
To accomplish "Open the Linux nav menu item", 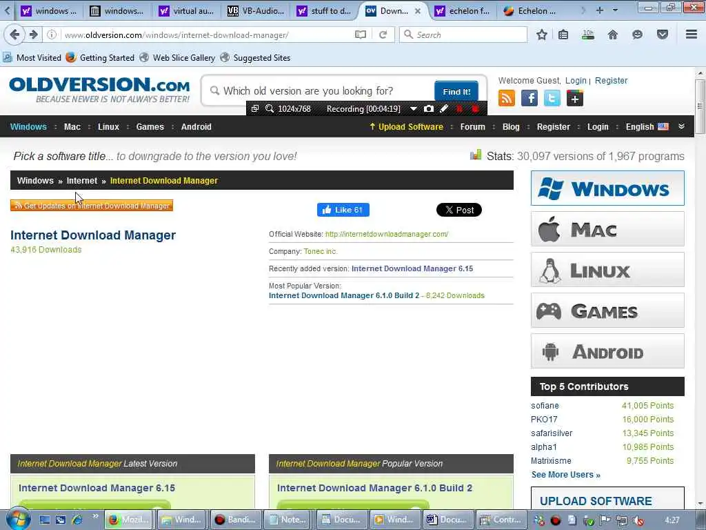I will click(x=108, y=127).
